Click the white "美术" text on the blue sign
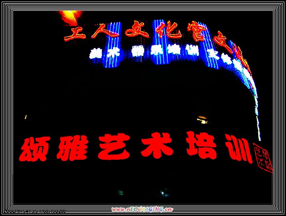Screen dimensions: 286x216 (x=105, y=53)
